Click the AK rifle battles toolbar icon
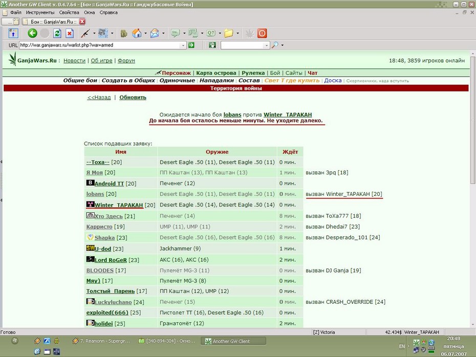Screen dimensions: 476x357 tap(85, 33)
